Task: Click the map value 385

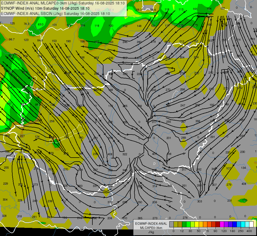Action: coord(140,218)
